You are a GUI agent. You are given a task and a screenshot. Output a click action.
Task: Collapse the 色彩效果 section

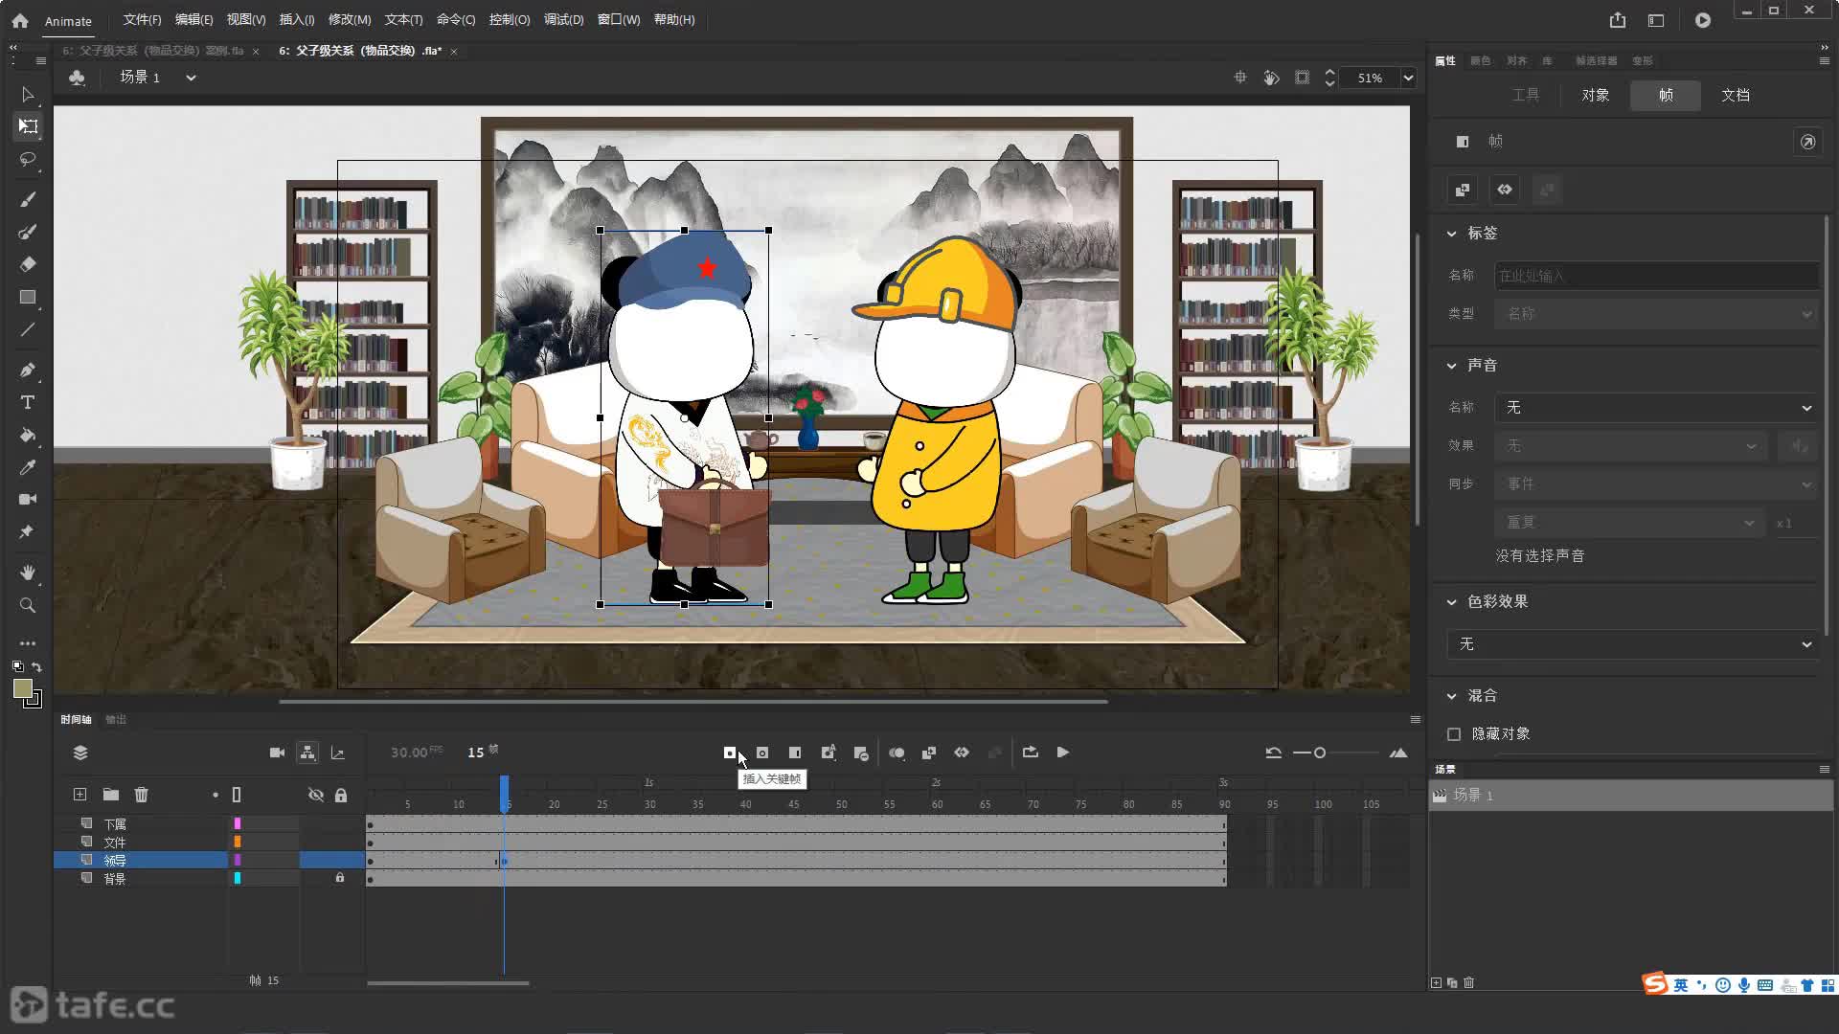coord(1452,602)
